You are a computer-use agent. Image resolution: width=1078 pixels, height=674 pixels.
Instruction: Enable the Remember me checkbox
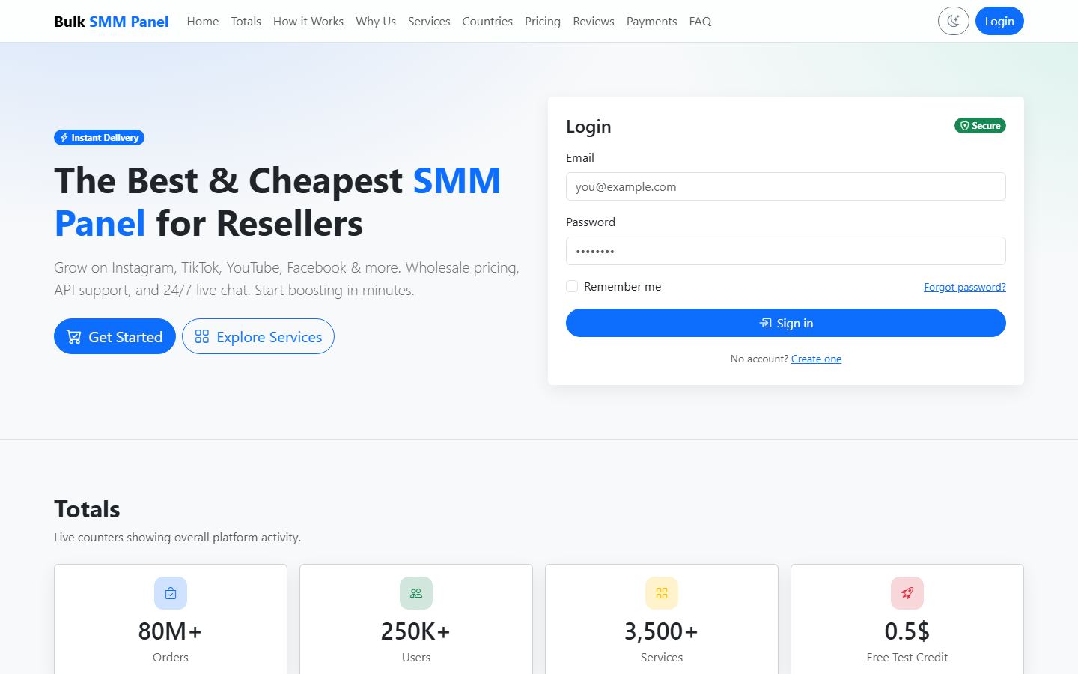[x=572, y=286]
